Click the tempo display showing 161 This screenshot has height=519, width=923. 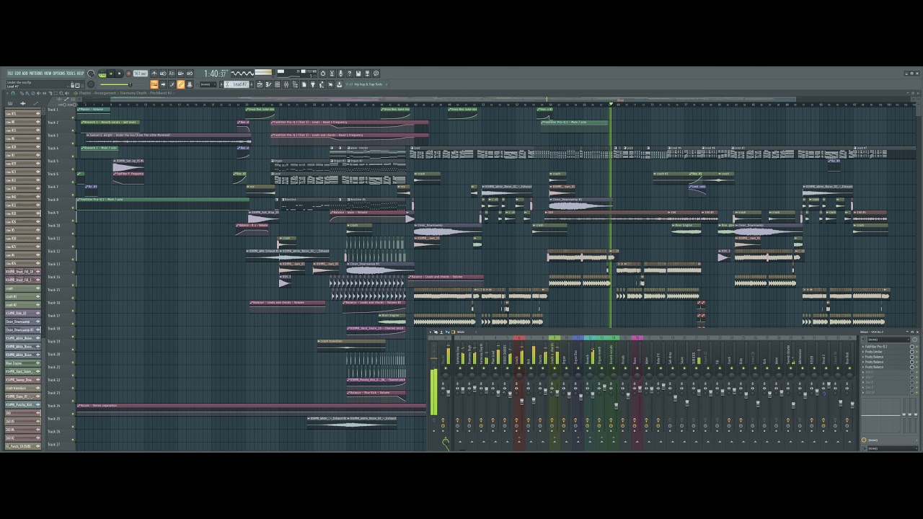[139, 74]
